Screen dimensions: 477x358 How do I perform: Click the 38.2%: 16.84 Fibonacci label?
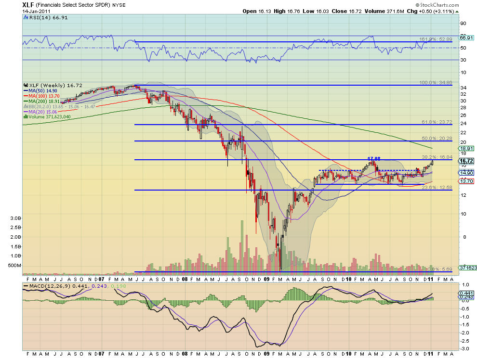[x=437, y=157]
